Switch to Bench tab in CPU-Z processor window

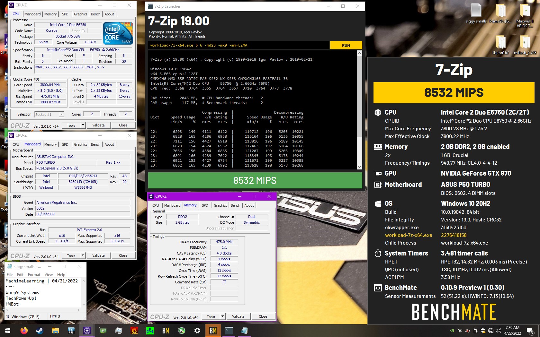95,14
